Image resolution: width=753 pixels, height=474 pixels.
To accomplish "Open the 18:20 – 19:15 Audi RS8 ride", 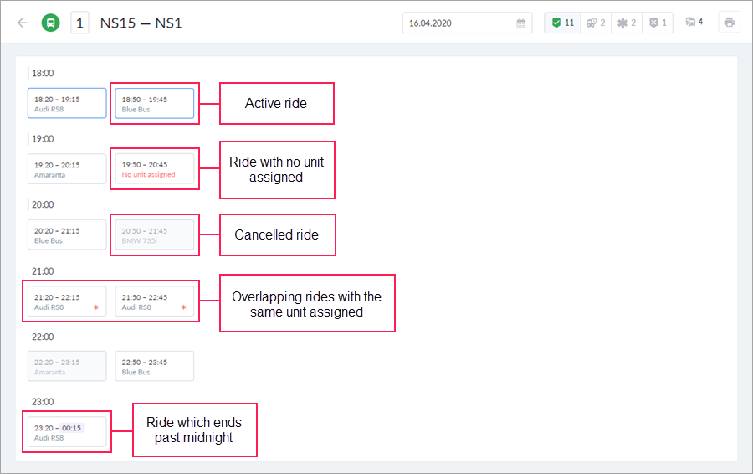I will [67, 103].
